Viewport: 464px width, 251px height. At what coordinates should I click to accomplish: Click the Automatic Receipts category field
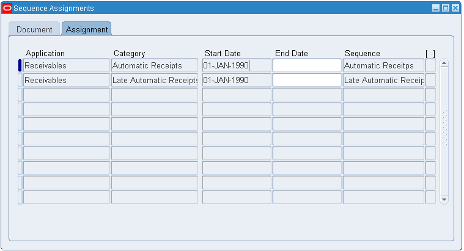[x=155, y=65]
